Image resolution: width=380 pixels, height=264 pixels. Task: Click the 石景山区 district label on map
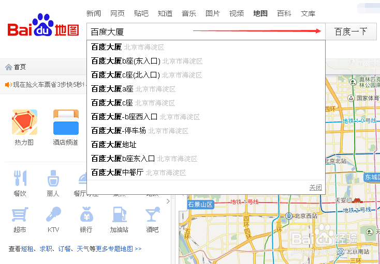click(x=201, y=205)
